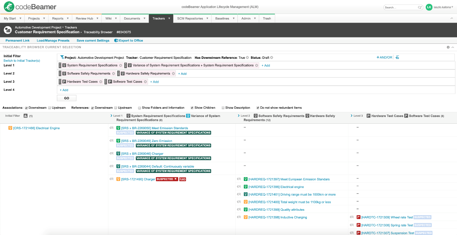Image resolution: width=457 pixels, height=235 pixels.
Task: Click the icon of Total weight requirement
Action: 245,202
